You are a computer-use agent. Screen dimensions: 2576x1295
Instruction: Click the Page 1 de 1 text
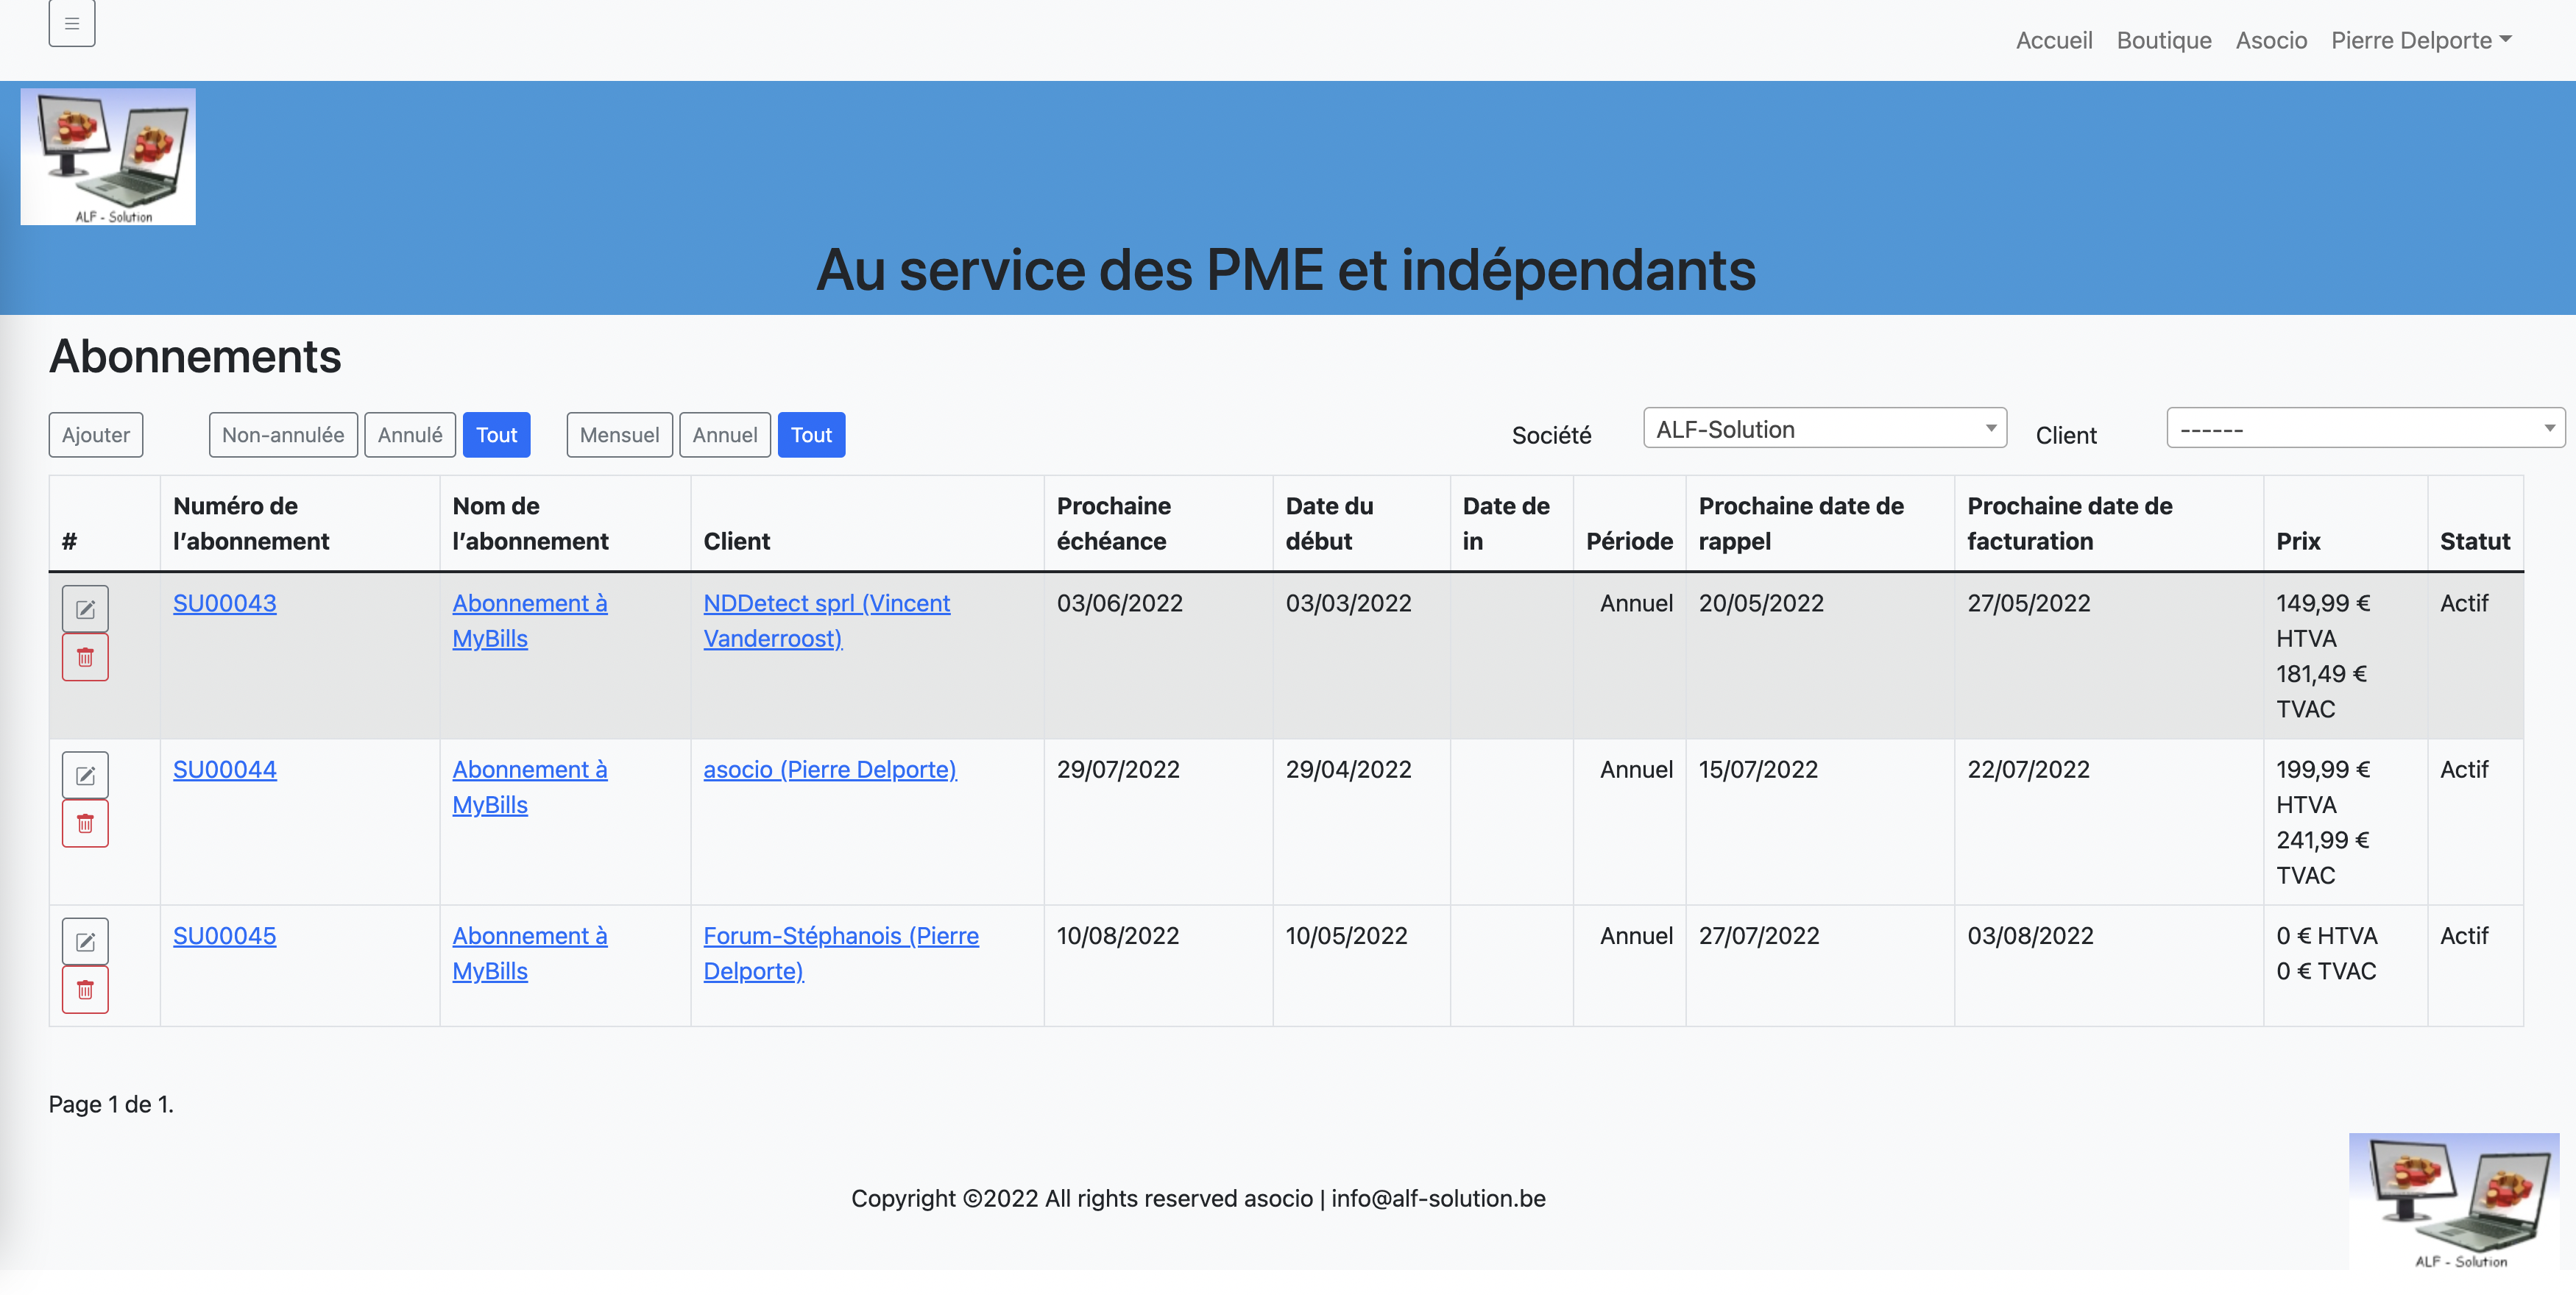(111, 1104)
